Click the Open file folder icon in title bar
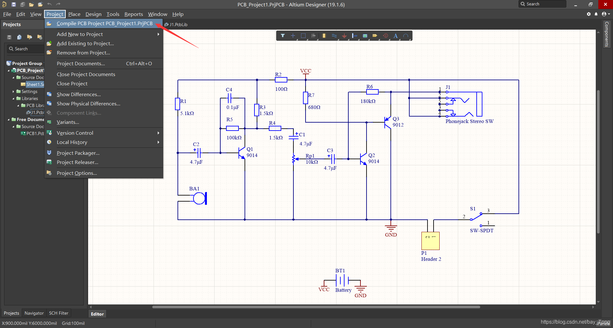613x328 pixels. pyautogui.click(x=31, y=4)
